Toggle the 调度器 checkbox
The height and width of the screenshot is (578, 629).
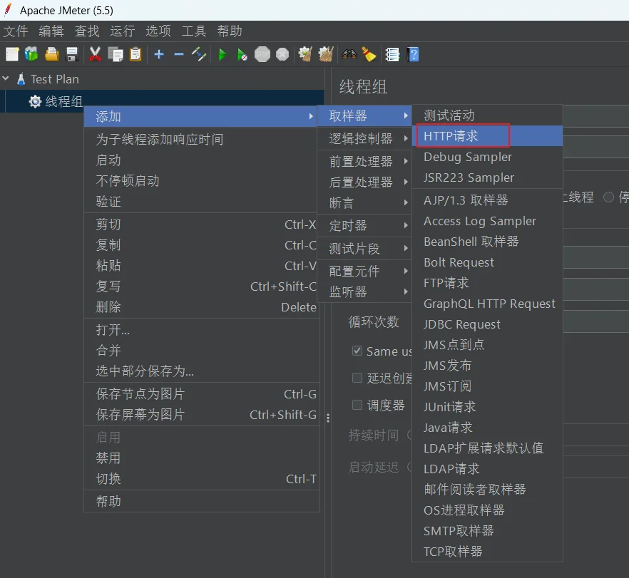(357, 405)
